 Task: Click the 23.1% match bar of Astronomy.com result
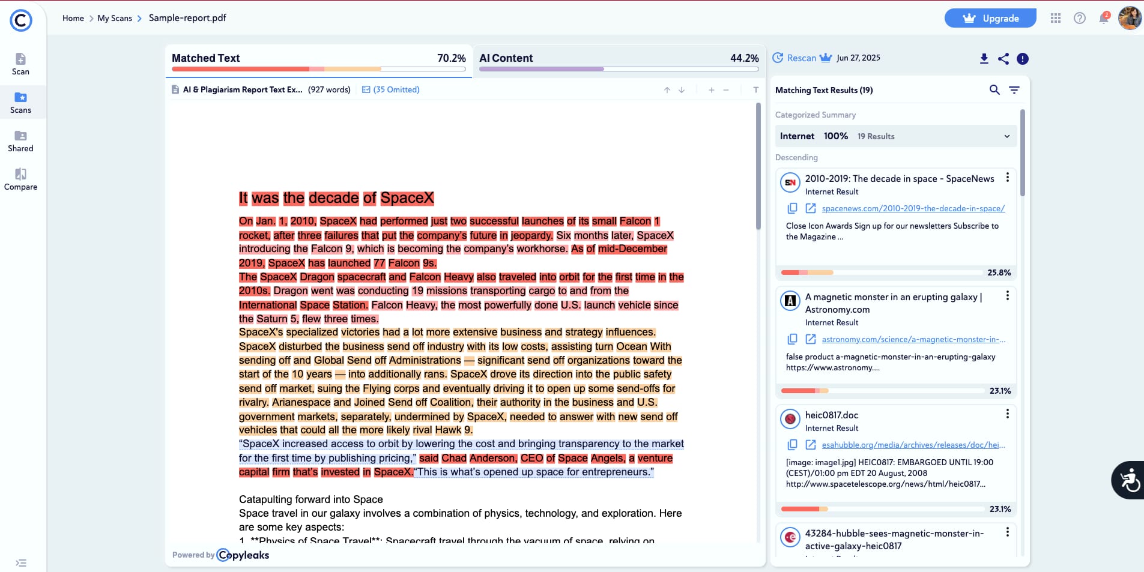coord(882,391)
